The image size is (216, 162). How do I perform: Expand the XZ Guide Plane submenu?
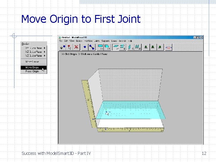point(34,52)
